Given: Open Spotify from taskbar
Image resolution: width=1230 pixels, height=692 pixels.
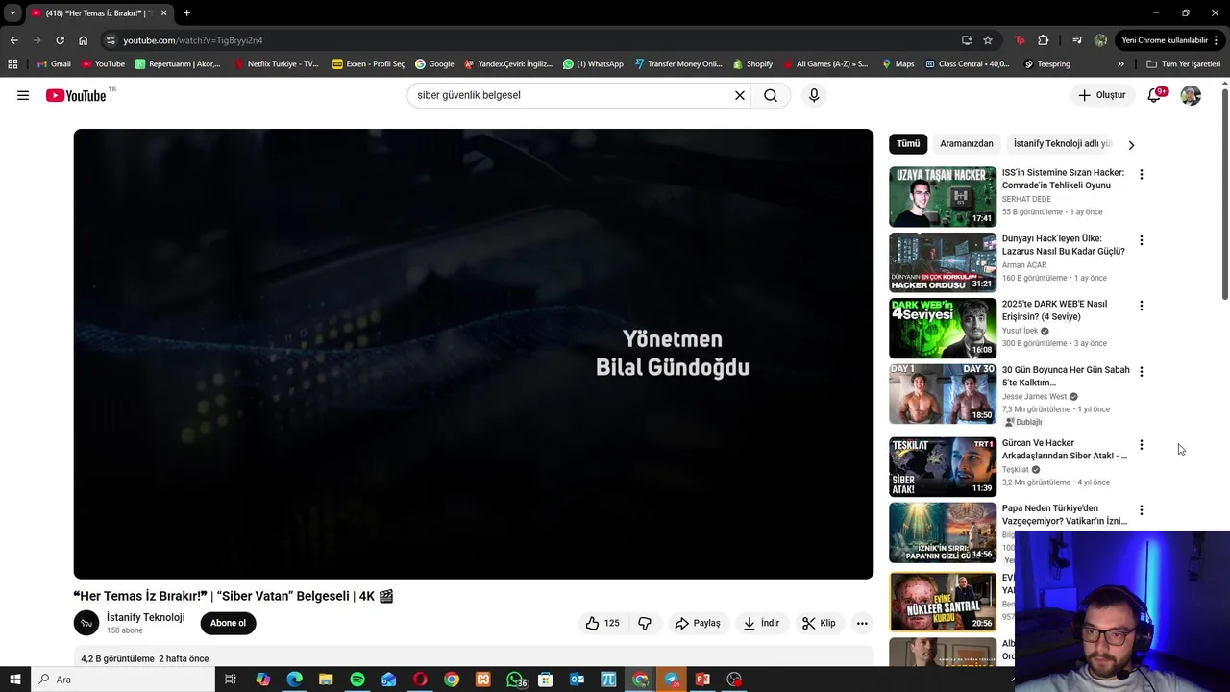Looking at the screenshot, I should coord(357,680).
